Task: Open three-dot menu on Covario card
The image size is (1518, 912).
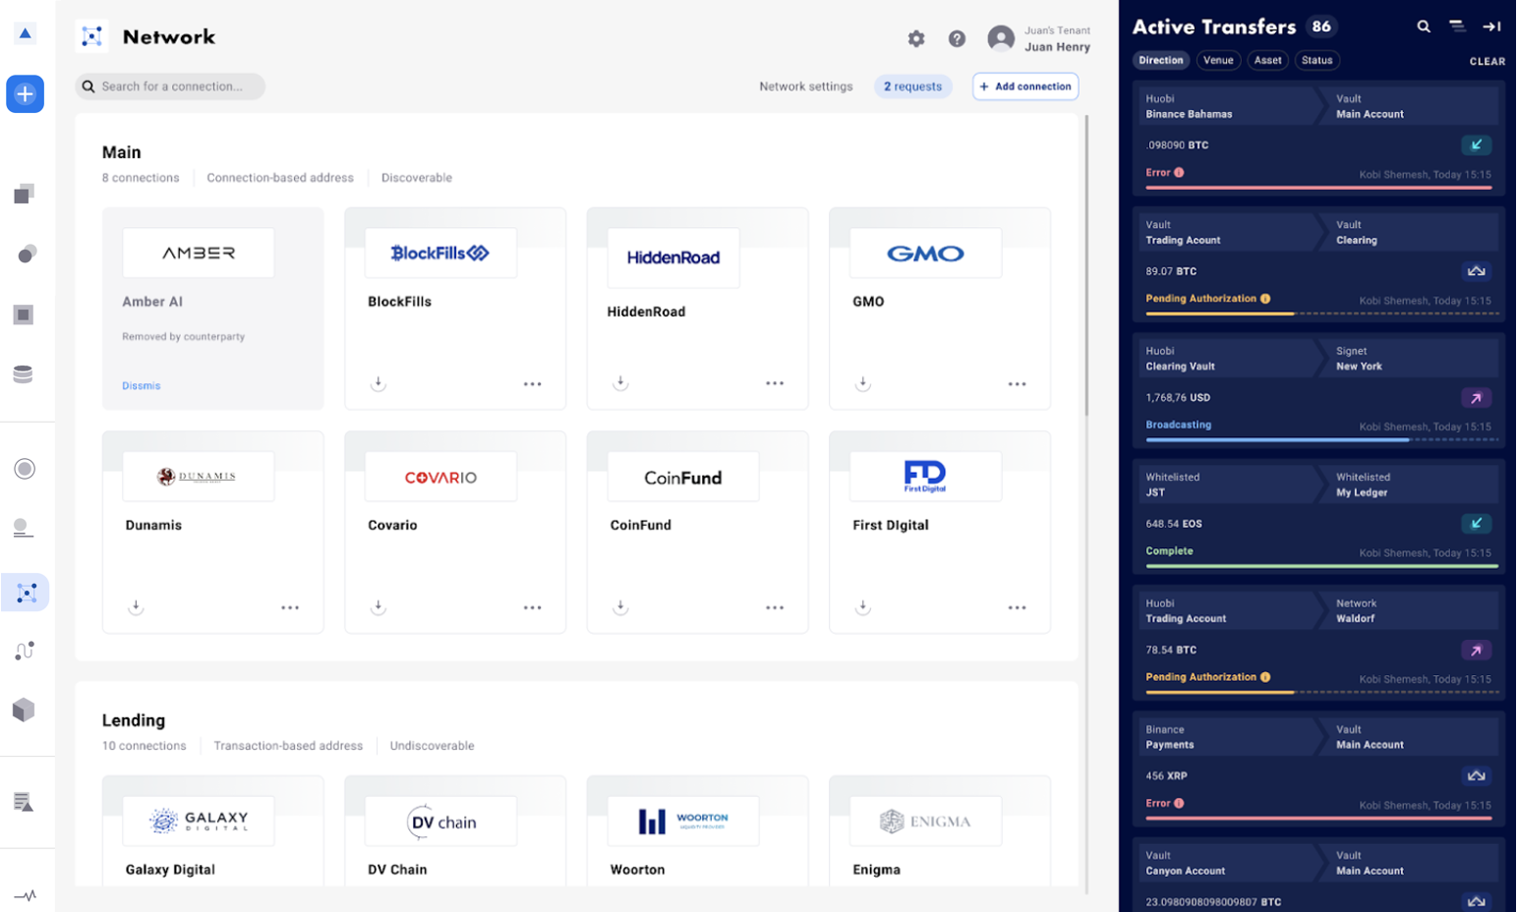Action: coord(533,608)
